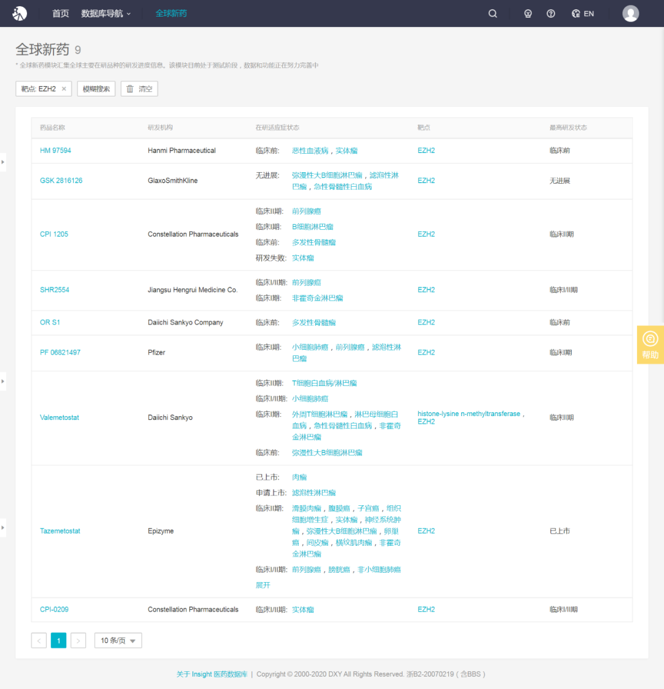
Task: Open drug OR S1
Action: [x=50, y=323]
